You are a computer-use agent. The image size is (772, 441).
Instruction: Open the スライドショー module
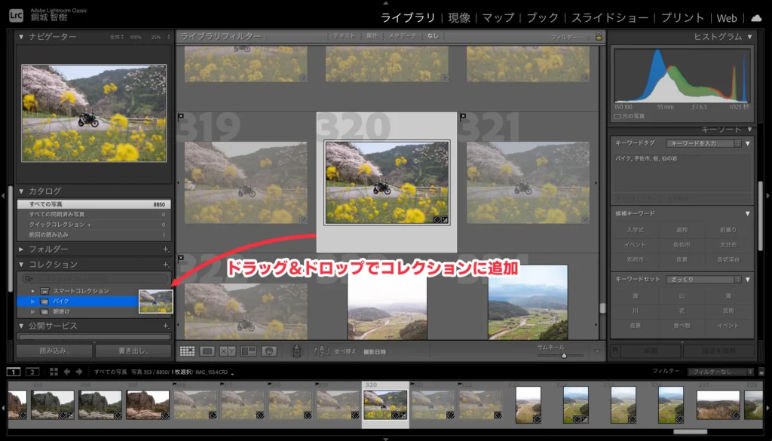609,17
